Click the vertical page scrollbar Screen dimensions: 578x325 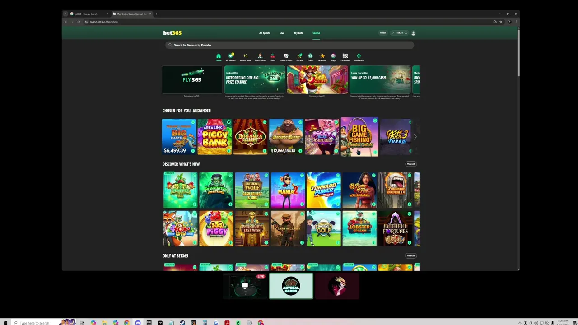(x=518, y=52)
